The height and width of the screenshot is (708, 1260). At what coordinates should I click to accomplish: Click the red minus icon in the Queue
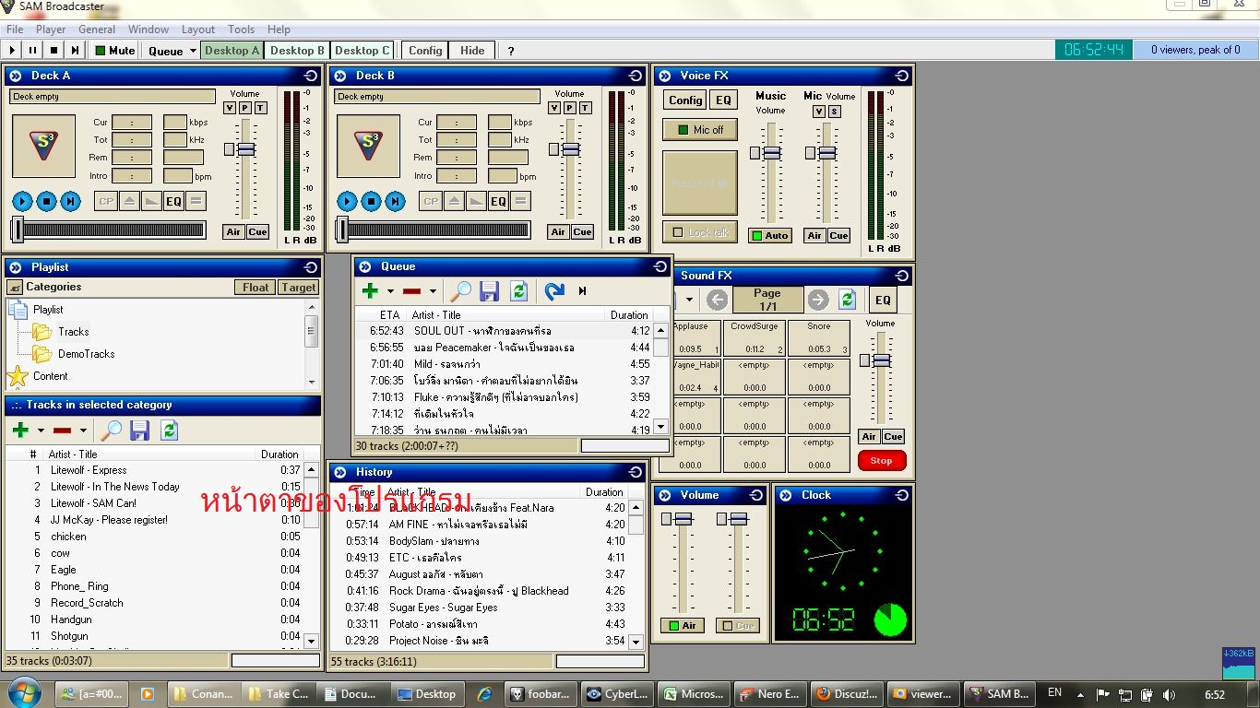coord(411,291)
